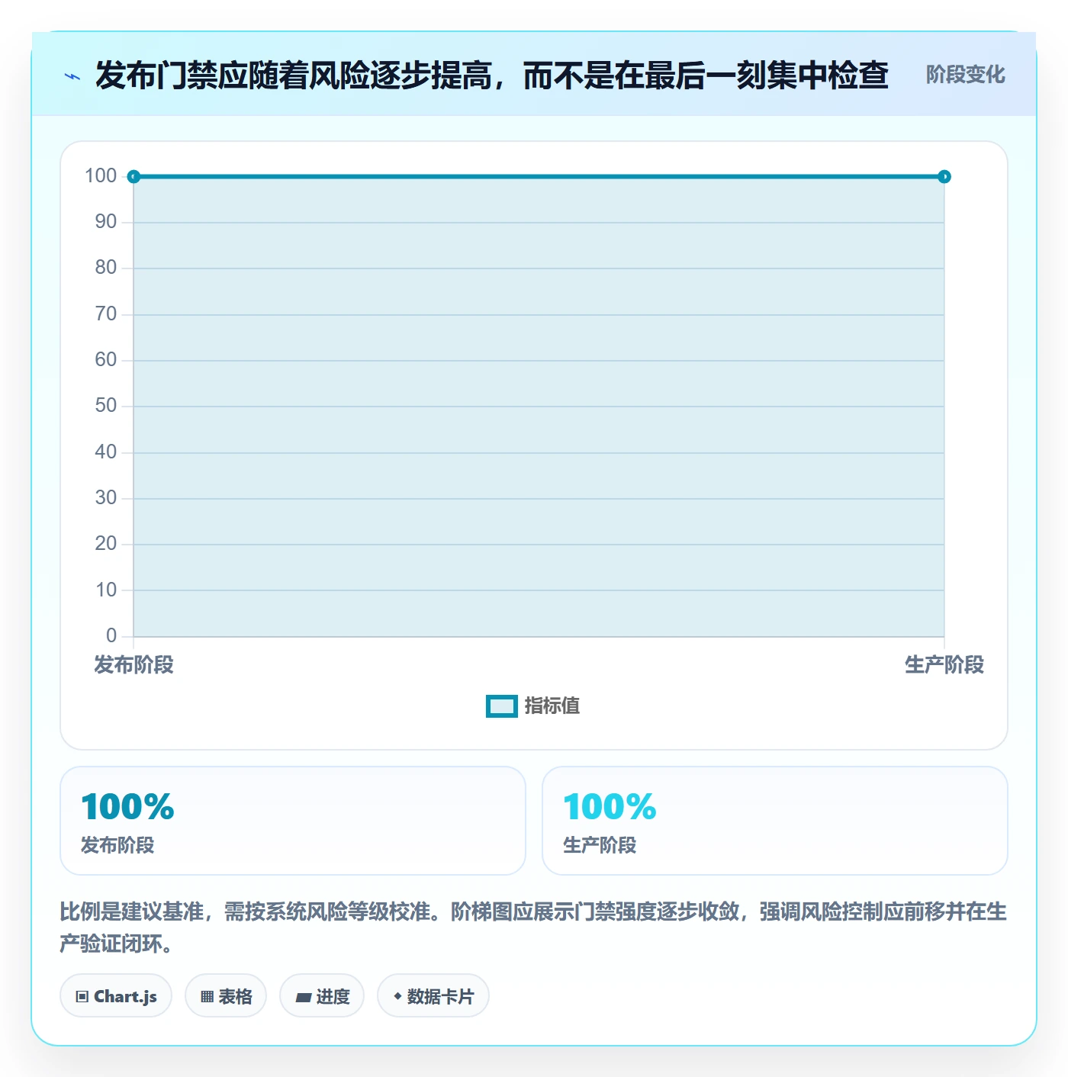This screenshot has width=1068, height=1077.
Task: Click the 数据卡片 tag chip
Action: [433, 996]
